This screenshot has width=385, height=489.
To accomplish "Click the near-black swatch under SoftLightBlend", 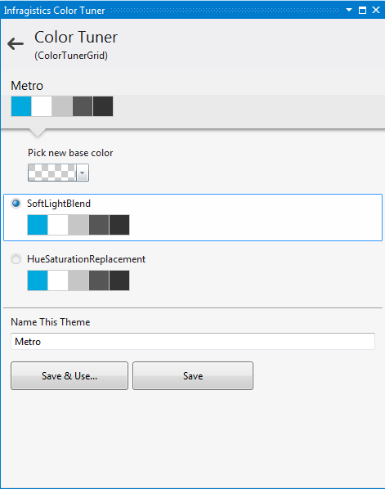I will pyautogui.click(x=119, y=225).
